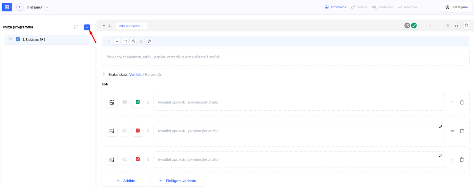Uncheck the 1. Jautājums №1 checkbox
Image resolution: width=474 pixels, height=187 pixels.
coord(18,39)
